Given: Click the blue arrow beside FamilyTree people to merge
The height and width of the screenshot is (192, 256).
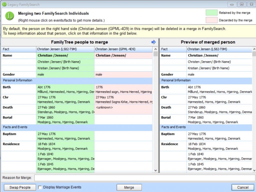Looking at the screenshot, I should (153, 42).
